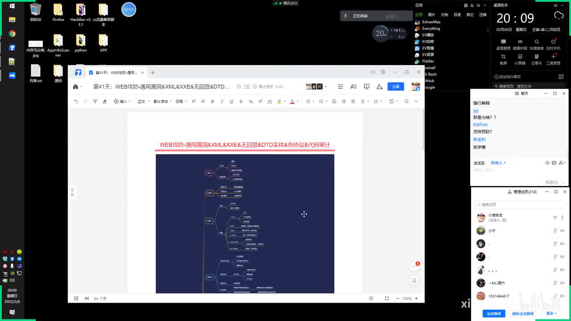Select the 第41天 document tab

116,72
